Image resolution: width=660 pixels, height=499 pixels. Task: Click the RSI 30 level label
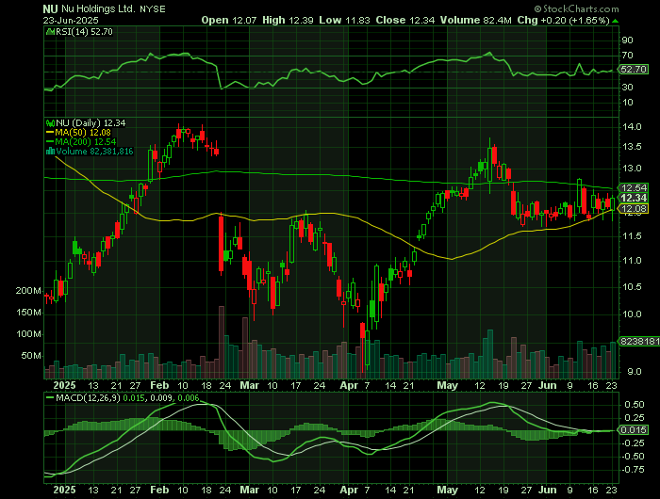point(628,88)
